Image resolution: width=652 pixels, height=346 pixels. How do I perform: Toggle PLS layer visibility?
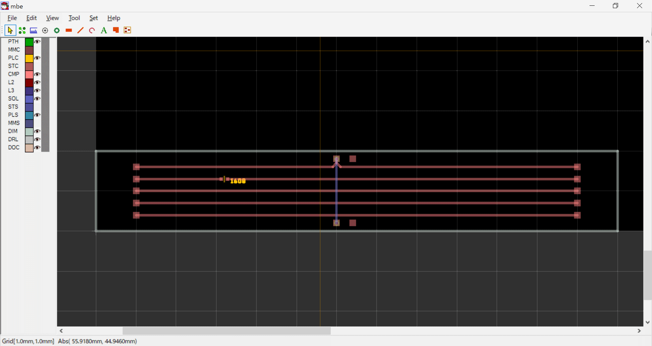37,115
